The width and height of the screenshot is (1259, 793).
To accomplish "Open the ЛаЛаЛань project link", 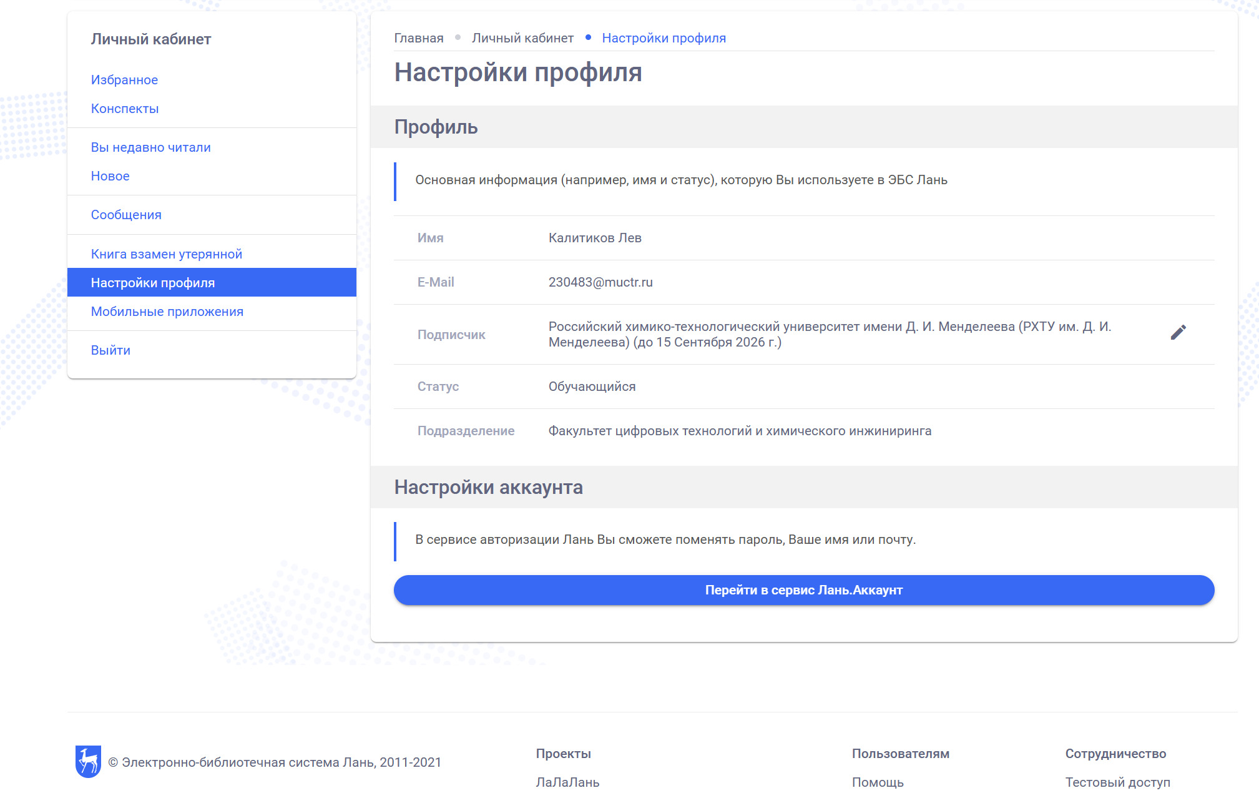I will pyautogui.click(x=567, y=782).
